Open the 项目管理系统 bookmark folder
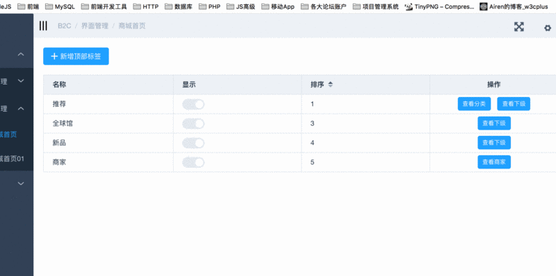This screenshot has height=276, width=556. [x=375, y=6]
